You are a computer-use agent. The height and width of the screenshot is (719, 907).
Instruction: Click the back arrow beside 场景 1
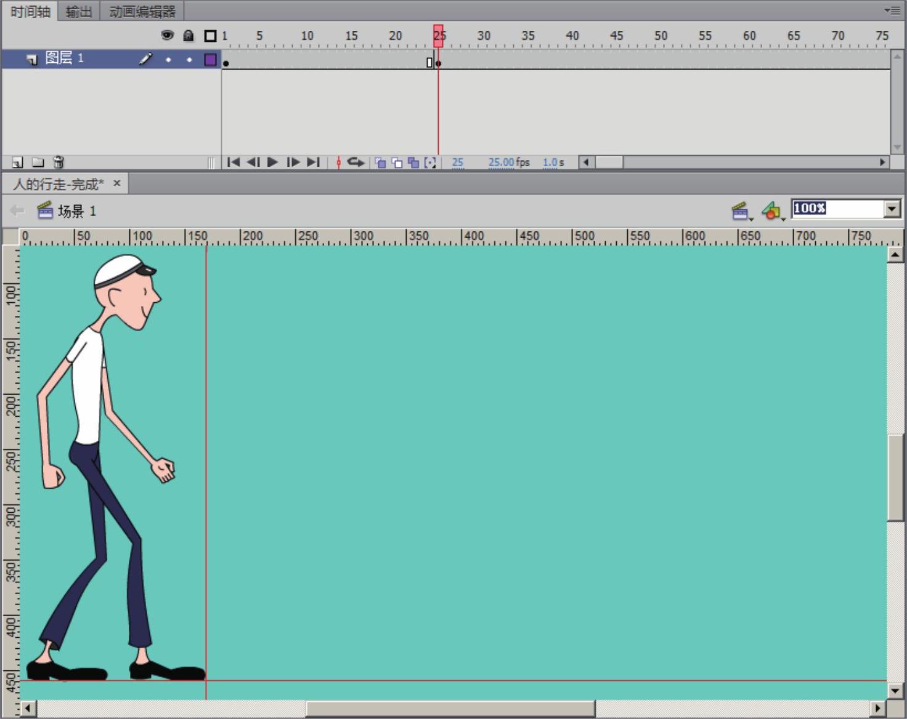(x=17, y=211)
